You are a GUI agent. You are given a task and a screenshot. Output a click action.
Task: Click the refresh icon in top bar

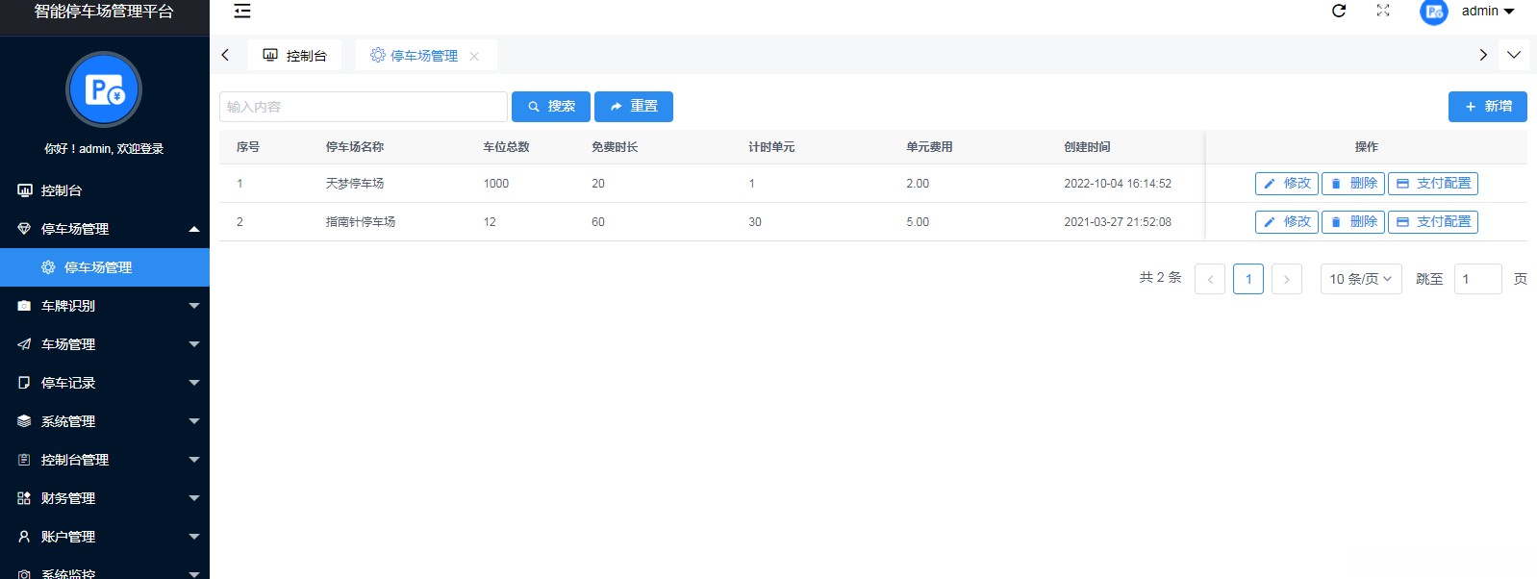1339,11
